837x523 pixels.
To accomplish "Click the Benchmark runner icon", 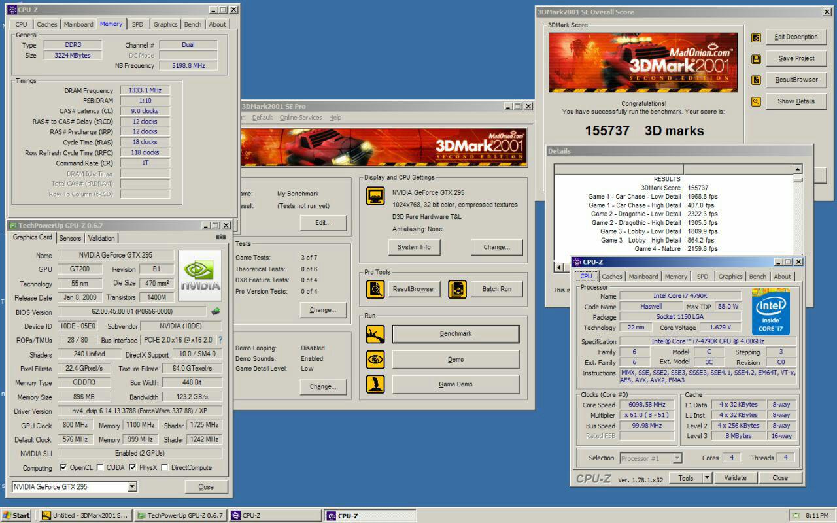I will tap(375, 334).
